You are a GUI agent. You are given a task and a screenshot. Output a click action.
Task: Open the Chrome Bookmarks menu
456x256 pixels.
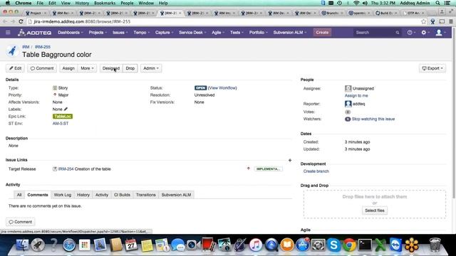click(105, 3)
